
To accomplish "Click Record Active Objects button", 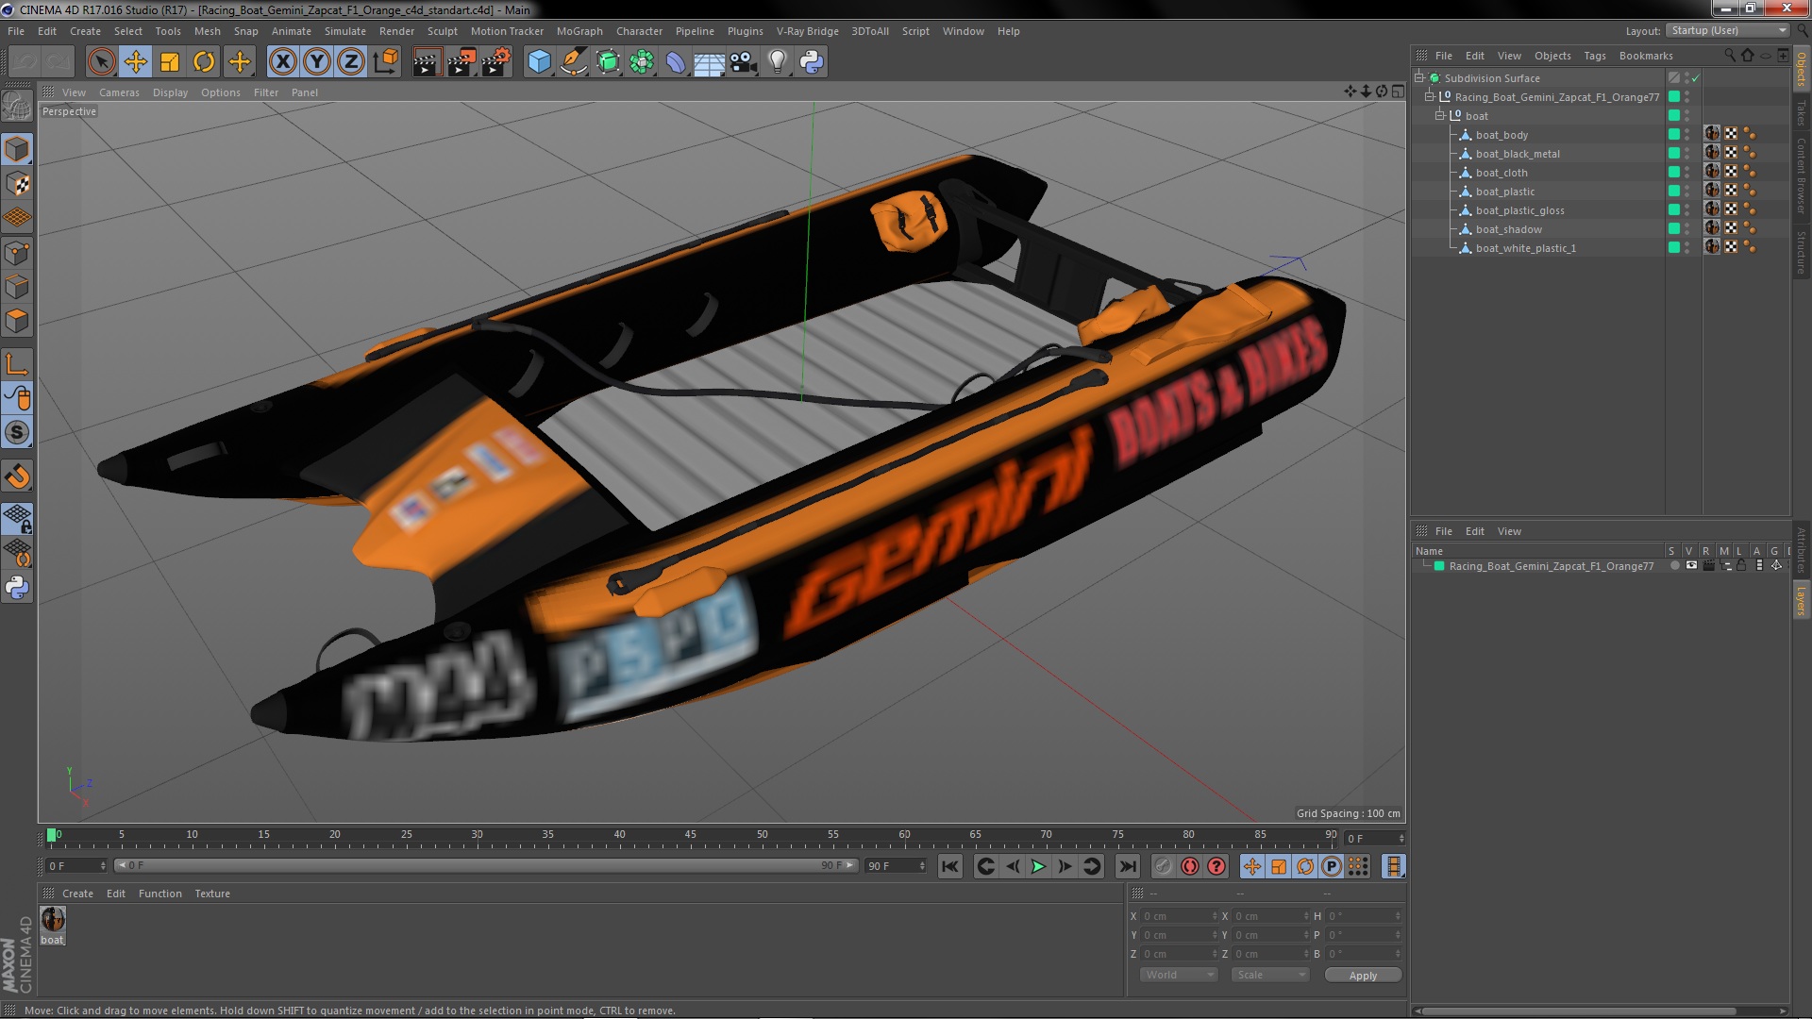I will [x=1163, y=866].
